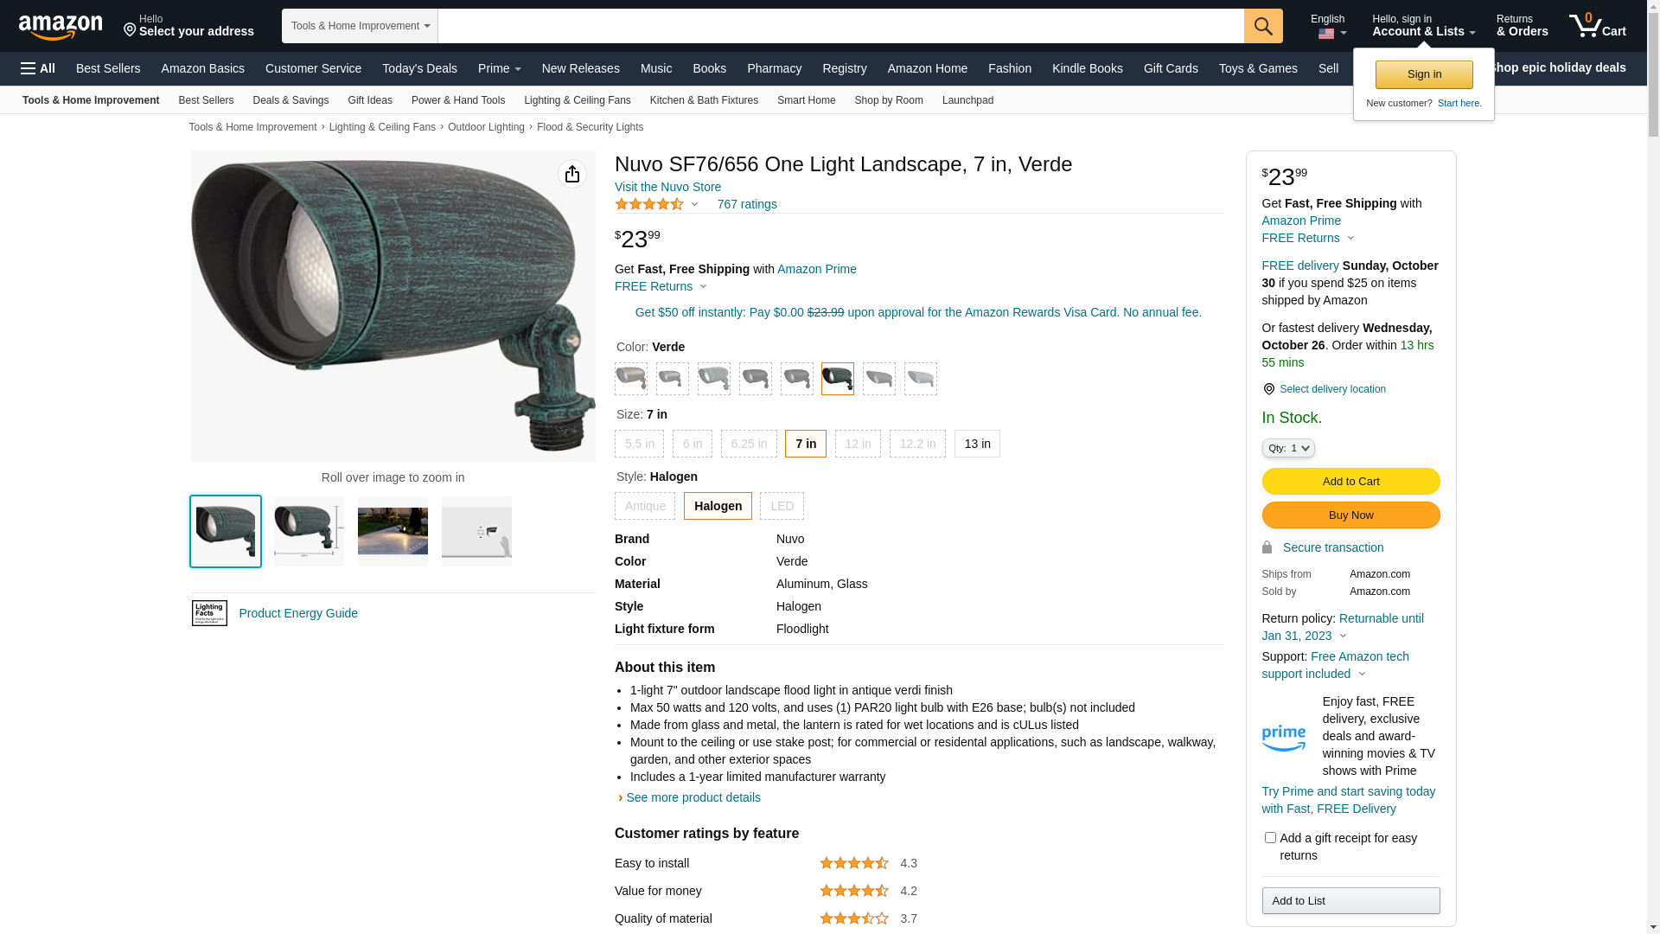Select the 13 in size option
Image resolution: width=1660 pixels, height=934 pixels.
(977, 444)
